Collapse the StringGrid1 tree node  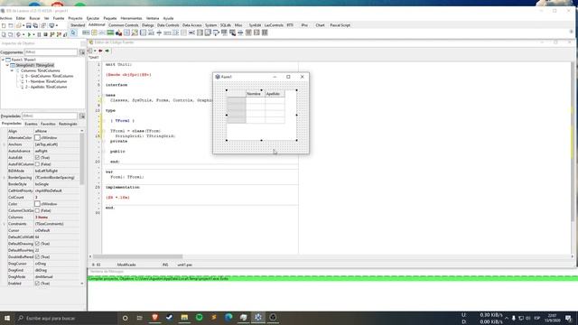point(7,65)
